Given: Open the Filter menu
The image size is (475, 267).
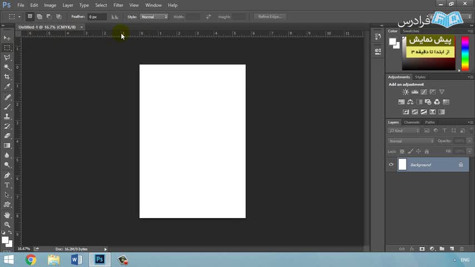Looking at the screenshot, I should (118, 5).
